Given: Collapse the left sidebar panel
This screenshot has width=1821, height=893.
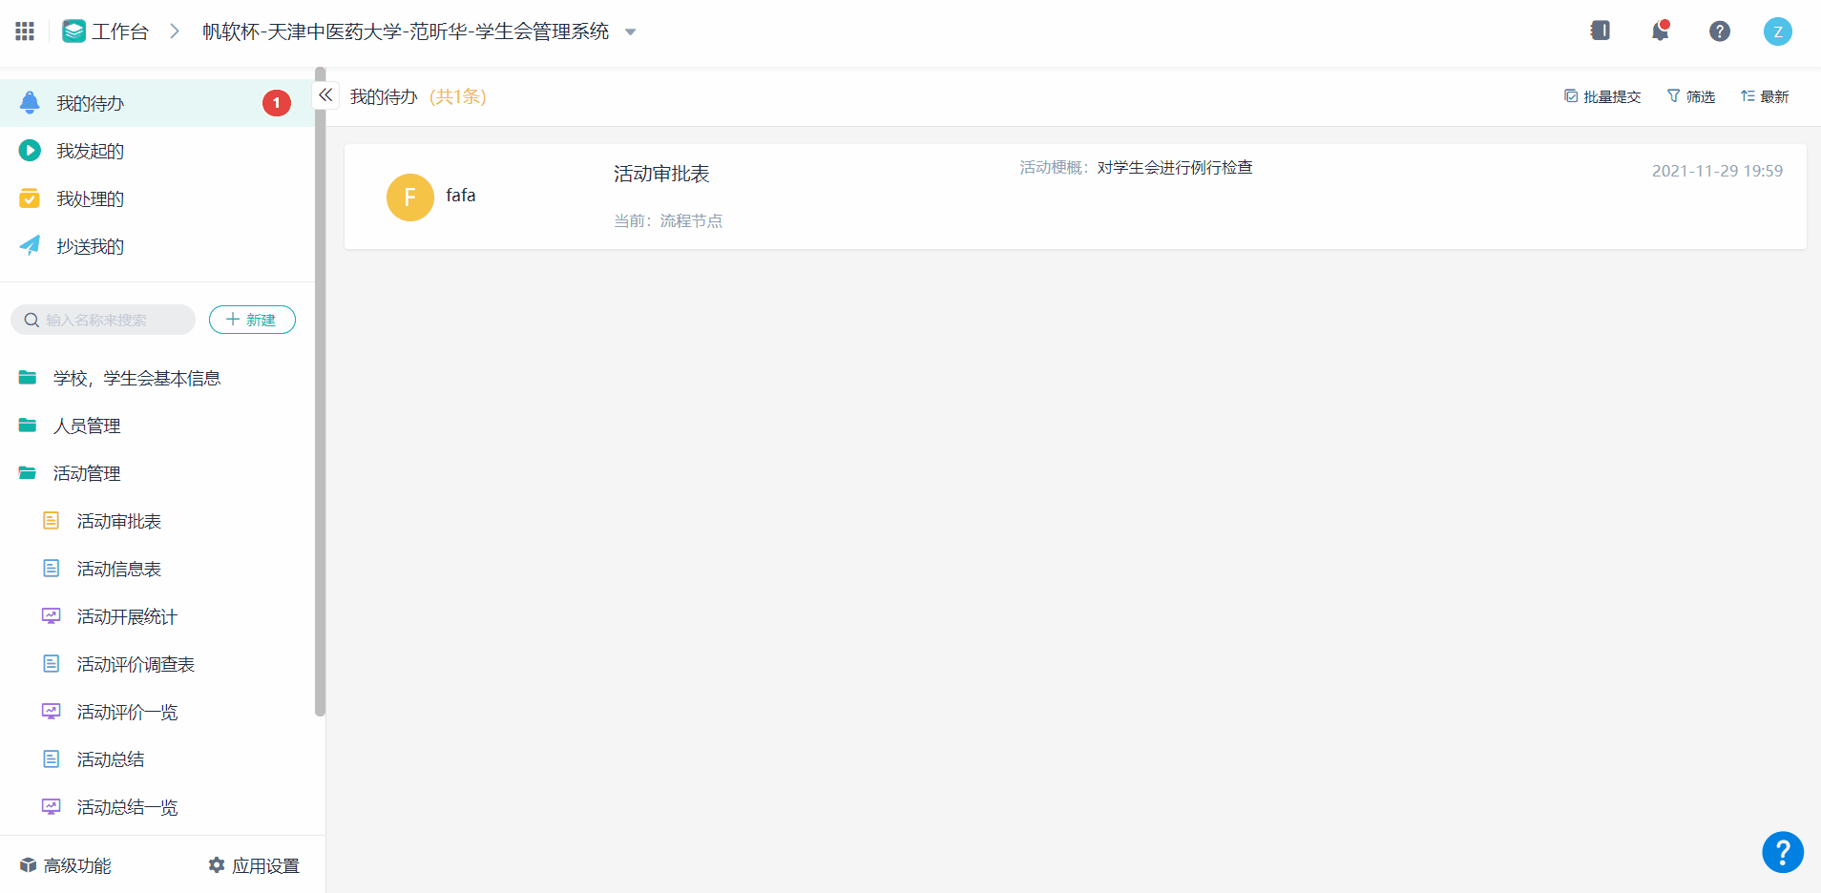Looking at the screenshot, I should click(325, 95).
